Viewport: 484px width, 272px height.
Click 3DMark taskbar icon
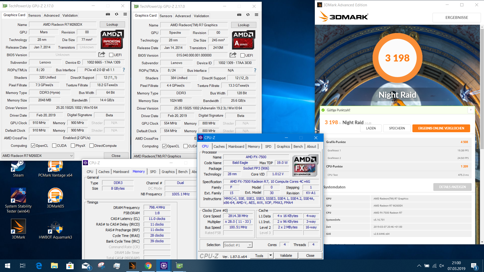[132, 266]
